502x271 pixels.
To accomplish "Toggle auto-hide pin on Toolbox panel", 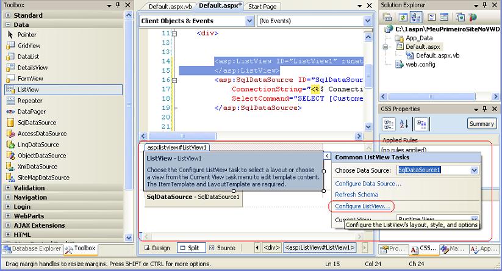I will (x=119, y=5).
